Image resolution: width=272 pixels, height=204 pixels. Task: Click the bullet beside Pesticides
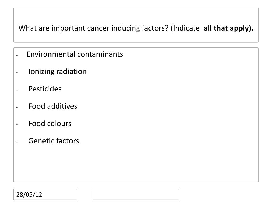pyautogui.click(x=17, y=90)
